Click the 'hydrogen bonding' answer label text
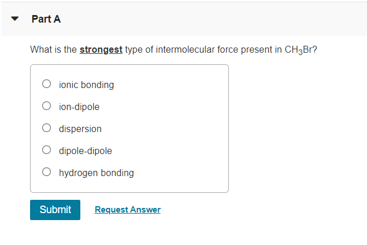This screenshot has height=245, width=367. tap(97, 173)
